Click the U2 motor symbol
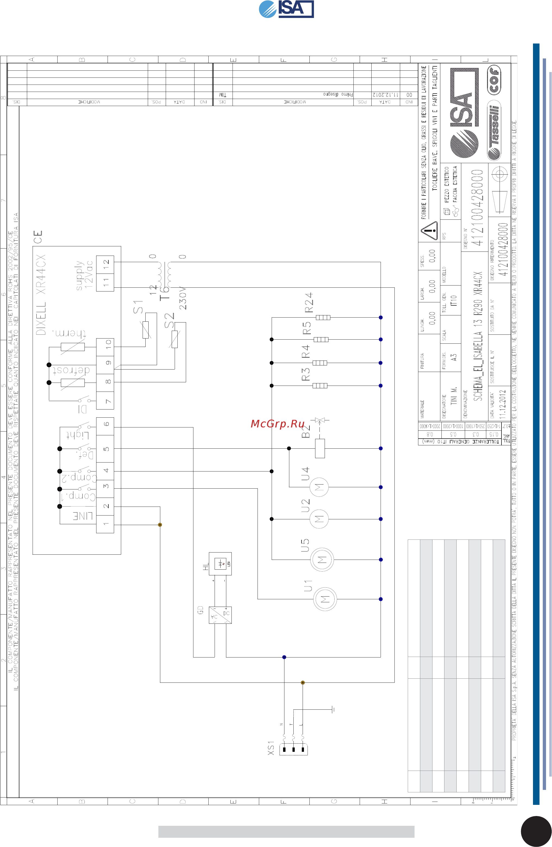The height and width of the screenshot is (847, 552). [x=319, y=519]
